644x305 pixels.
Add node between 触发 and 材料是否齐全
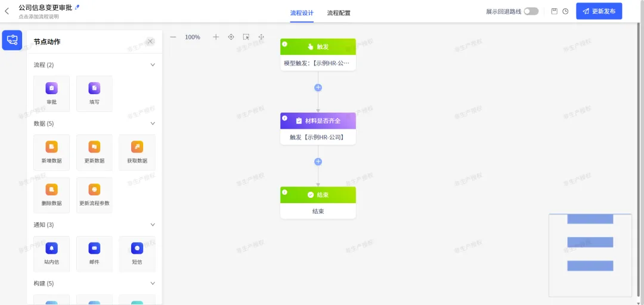pos(318,88)
